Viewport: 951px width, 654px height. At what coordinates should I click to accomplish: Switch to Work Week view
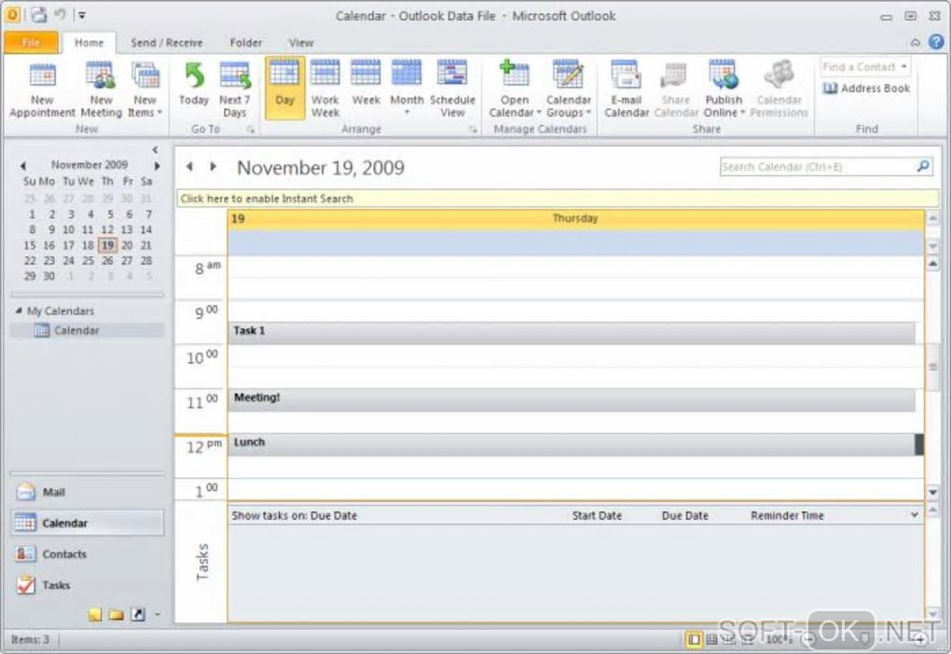(325, 89)
